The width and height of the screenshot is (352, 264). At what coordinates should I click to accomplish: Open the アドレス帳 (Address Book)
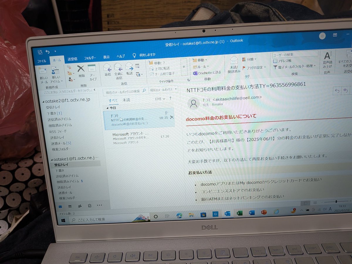click(x=282, y=61)
